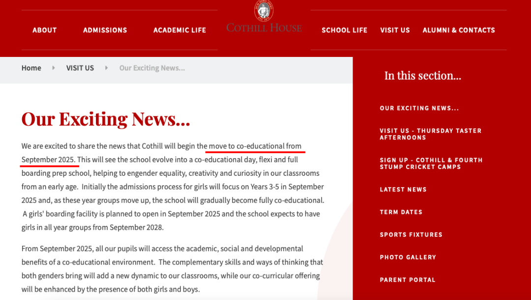The width and height of the screenshot is (531, 300).
Task: Click the Cothill House crest logo
Action: tap(264, 10)
